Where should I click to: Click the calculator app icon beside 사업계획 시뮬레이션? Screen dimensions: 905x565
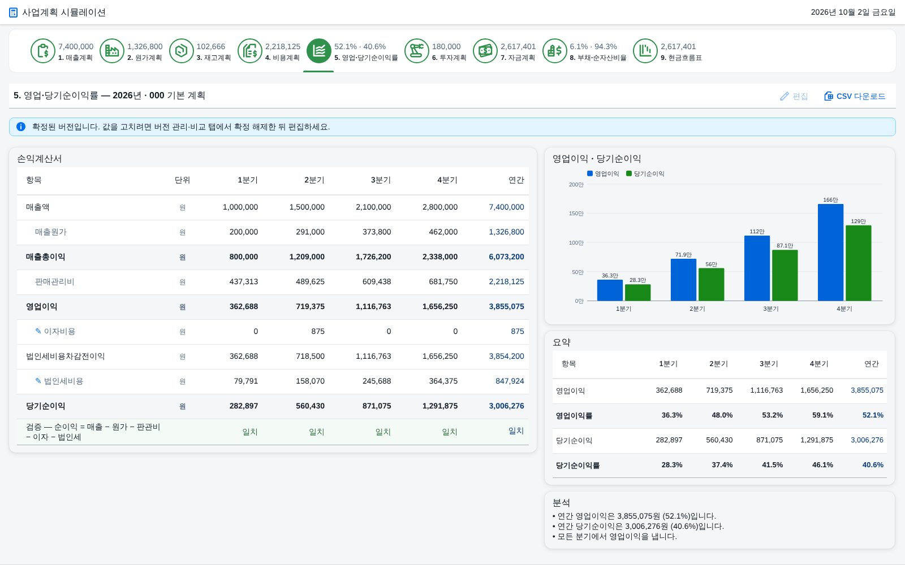13,12
